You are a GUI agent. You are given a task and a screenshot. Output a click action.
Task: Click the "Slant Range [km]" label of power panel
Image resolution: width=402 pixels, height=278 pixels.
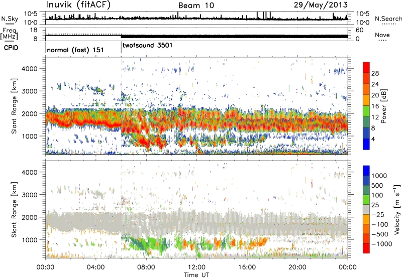tap(14, 106)
